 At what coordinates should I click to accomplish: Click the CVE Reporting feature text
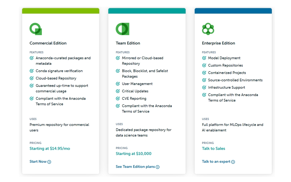[x=134, y=99]
